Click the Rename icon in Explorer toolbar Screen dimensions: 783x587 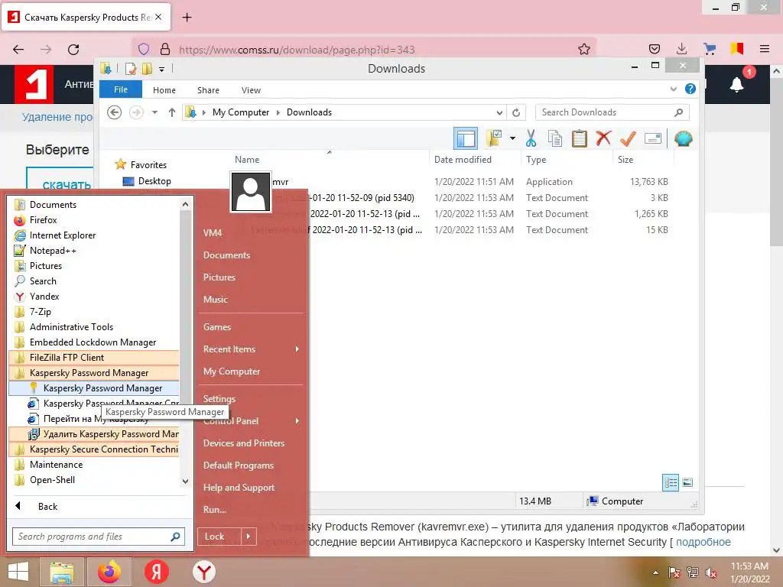pos(653,138)
